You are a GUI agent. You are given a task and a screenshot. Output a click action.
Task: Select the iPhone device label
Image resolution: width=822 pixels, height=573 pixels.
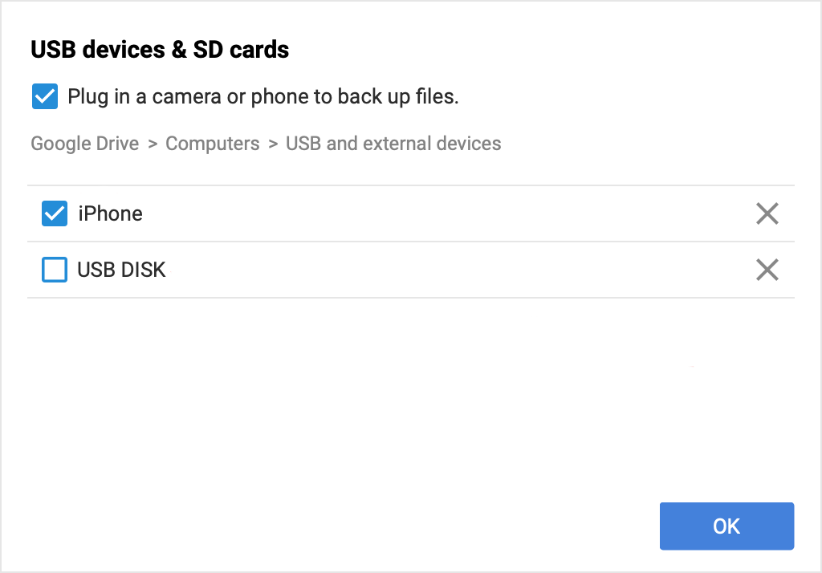110,213
